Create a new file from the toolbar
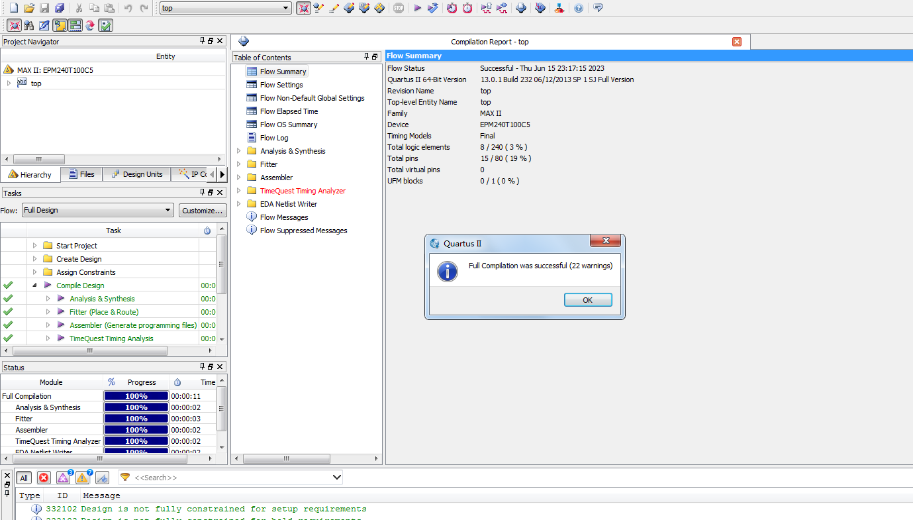Image resolution: width=913 pixels, height=520 pixels. click(13, 8)
